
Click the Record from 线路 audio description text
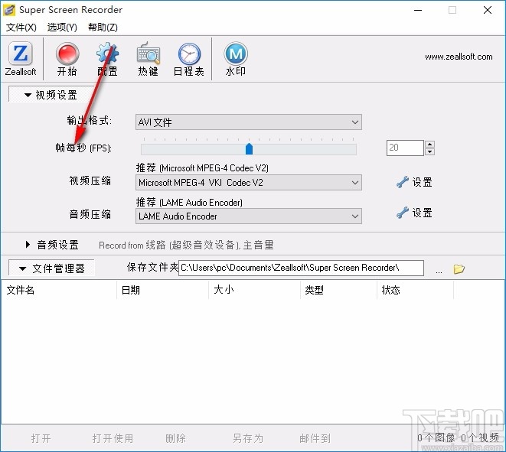pos(186,245)
